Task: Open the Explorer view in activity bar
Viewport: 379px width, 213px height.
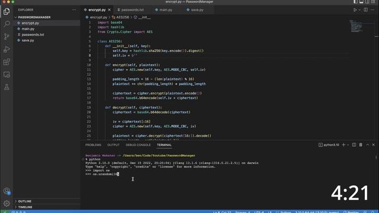Action: pyautogui.click(x=7, y=11)
